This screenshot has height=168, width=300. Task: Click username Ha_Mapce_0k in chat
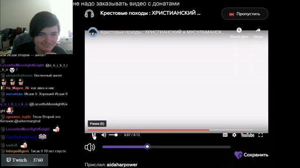click(18, 88)
